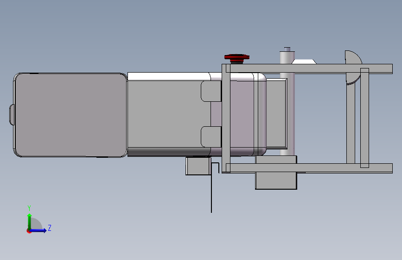The width and height of the screenshot is (402, 260).
Task: Select the semicircular part near the frame's right end
Action: tap(353, 67)
